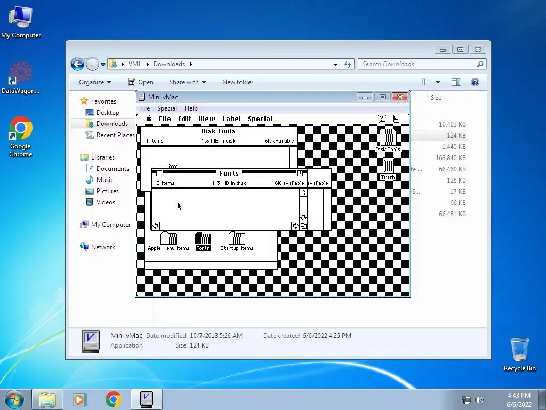Click Downloads in the address breadcrumb
Viewport: 546px width, 410px height.
point(169,64)
